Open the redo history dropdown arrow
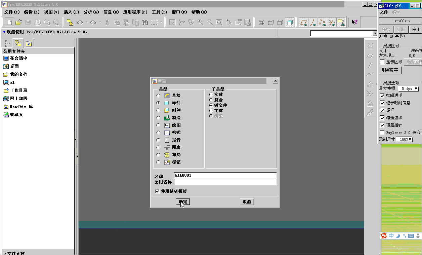422x255 pixels. (x=100, y=22)
